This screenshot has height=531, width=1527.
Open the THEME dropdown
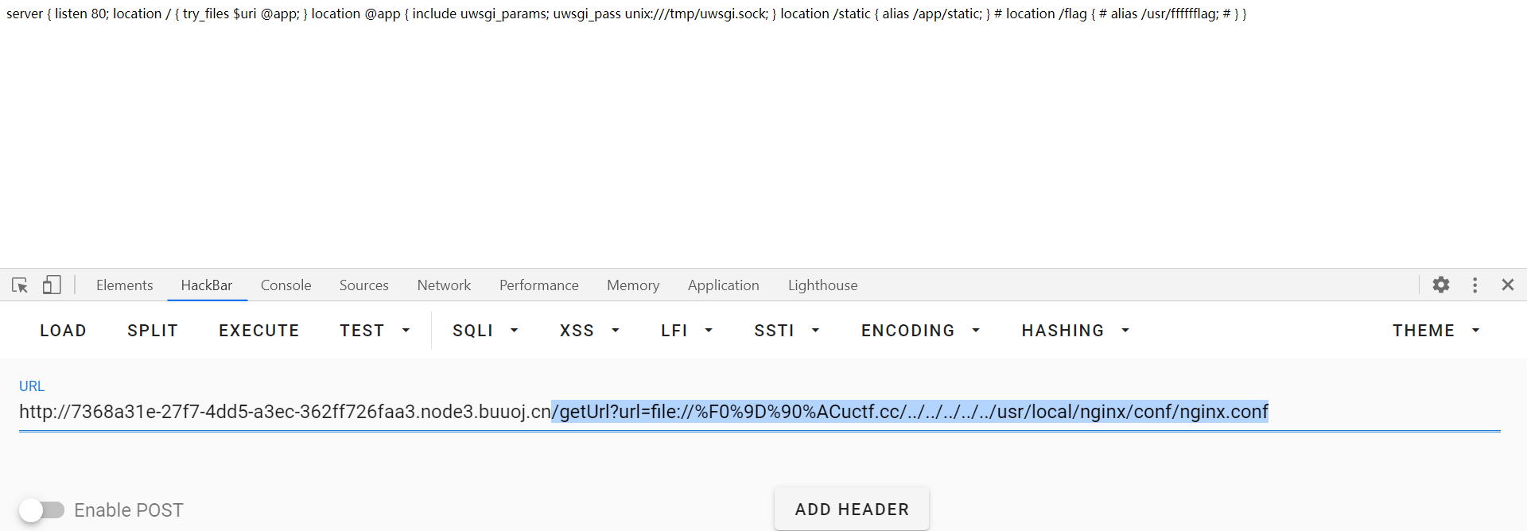pos(1436,331)
